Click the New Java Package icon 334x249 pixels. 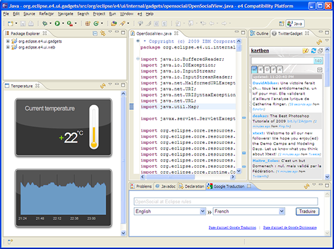pos(88,24)
